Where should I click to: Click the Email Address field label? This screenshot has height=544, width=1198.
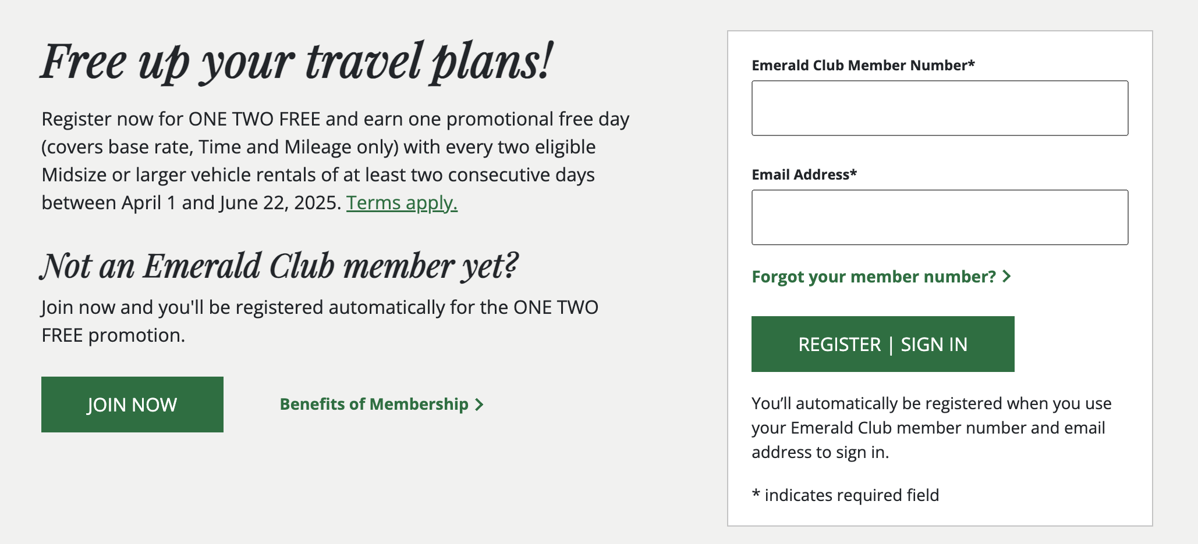(800, 174)
